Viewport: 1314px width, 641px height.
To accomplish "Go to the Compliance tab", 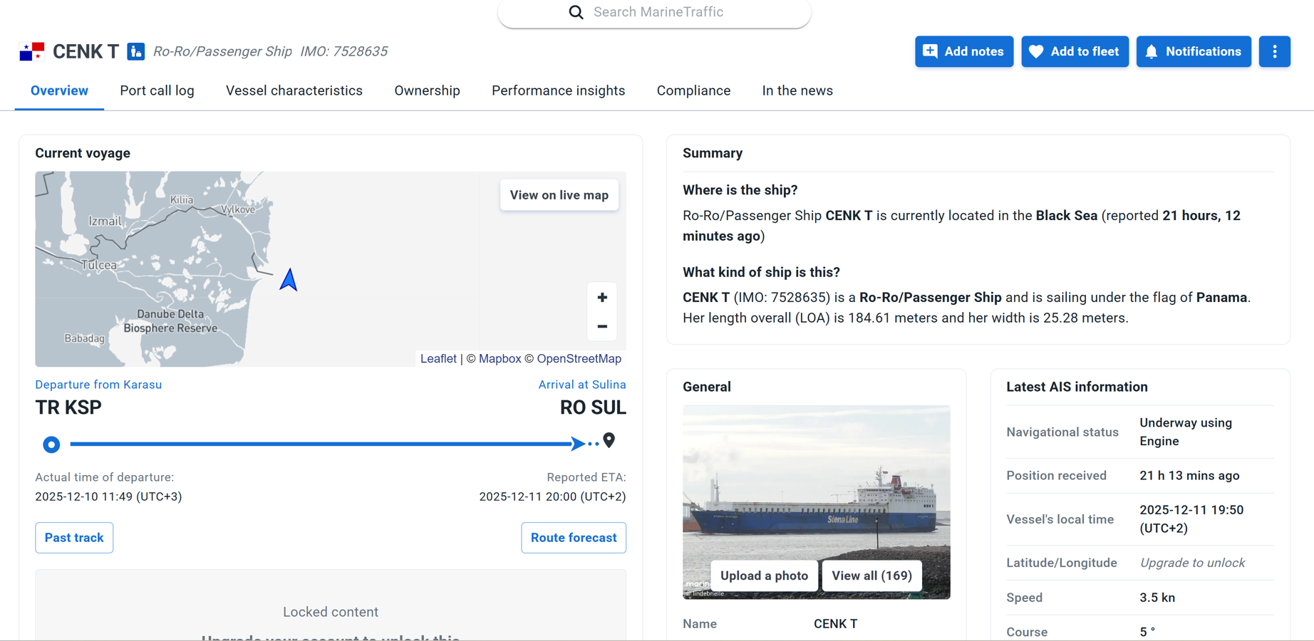I will (693, 90).
